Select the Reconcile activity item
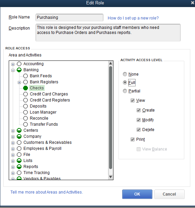The width and height of the screenshot is (195, 208). (39, 118)
